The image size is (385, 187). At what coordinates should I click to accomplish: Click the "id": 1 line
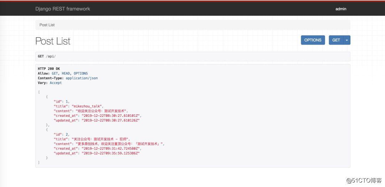[x=62, y=102]
